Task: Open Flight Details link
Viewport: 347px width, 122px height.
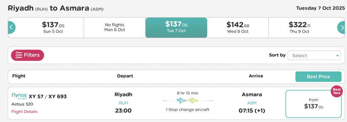Action: (24, 112)
